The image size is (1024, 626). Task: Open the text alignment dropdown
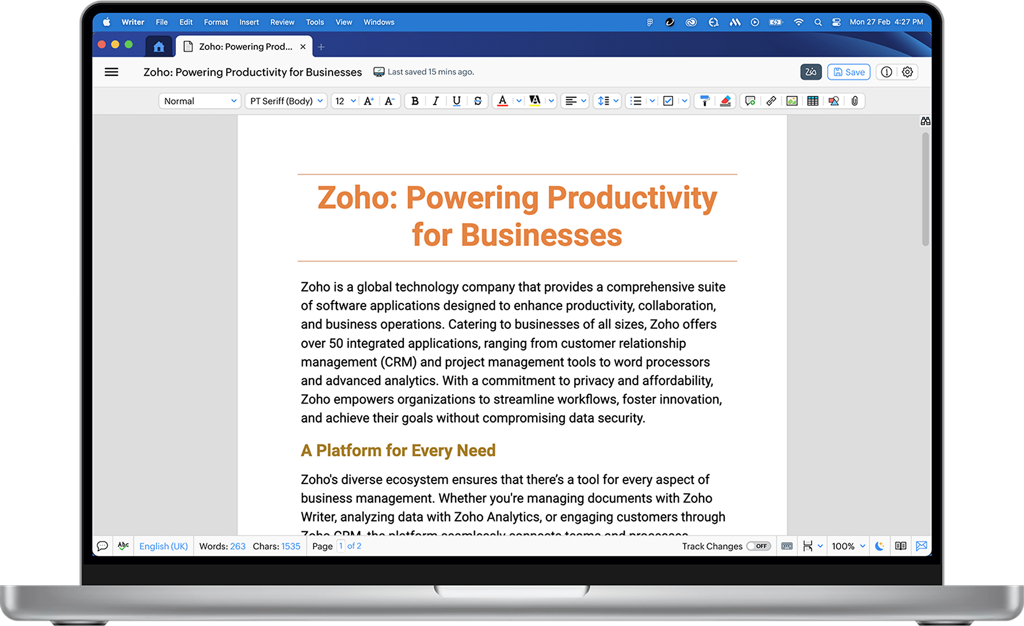575,101
